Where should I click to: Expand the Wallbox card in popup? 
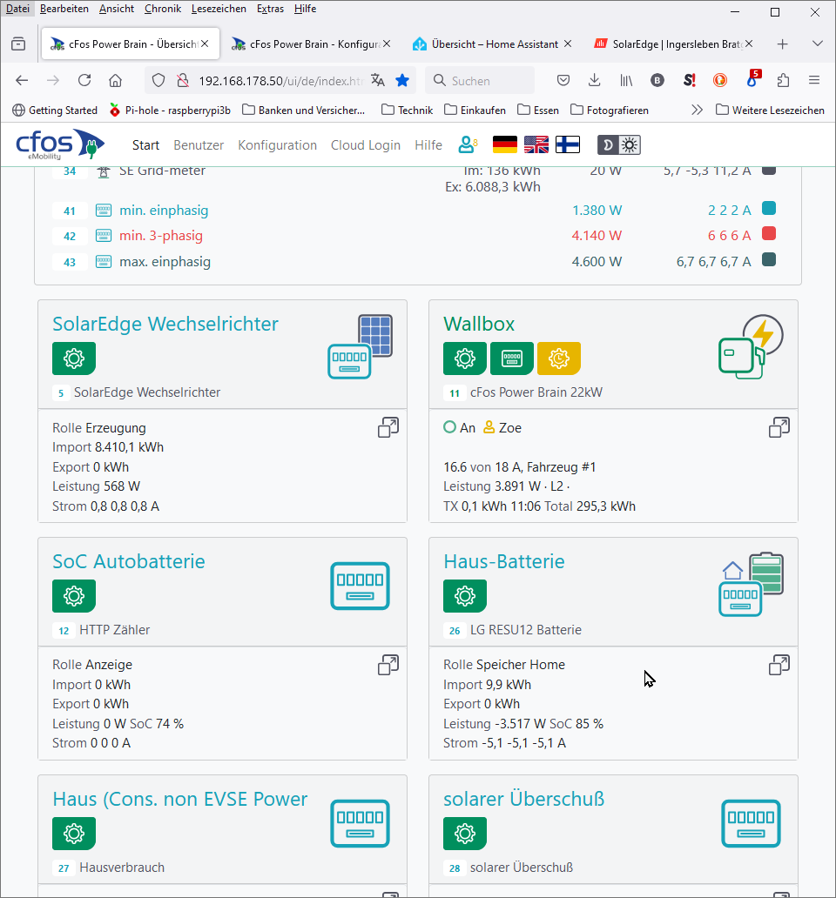[x=779, y=427]
